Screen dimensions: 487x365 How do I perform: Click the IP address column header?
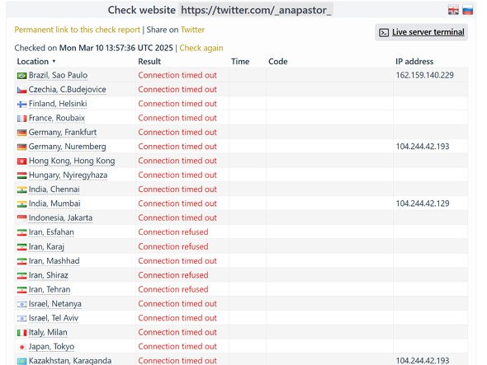pos(414,62)
